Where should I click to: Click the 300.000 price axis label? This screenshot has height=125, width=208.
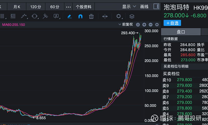151,31
